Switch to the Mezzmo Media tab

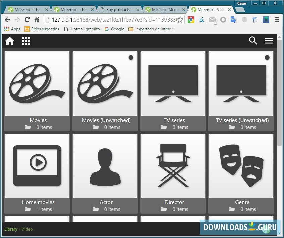tap(165, 9)
